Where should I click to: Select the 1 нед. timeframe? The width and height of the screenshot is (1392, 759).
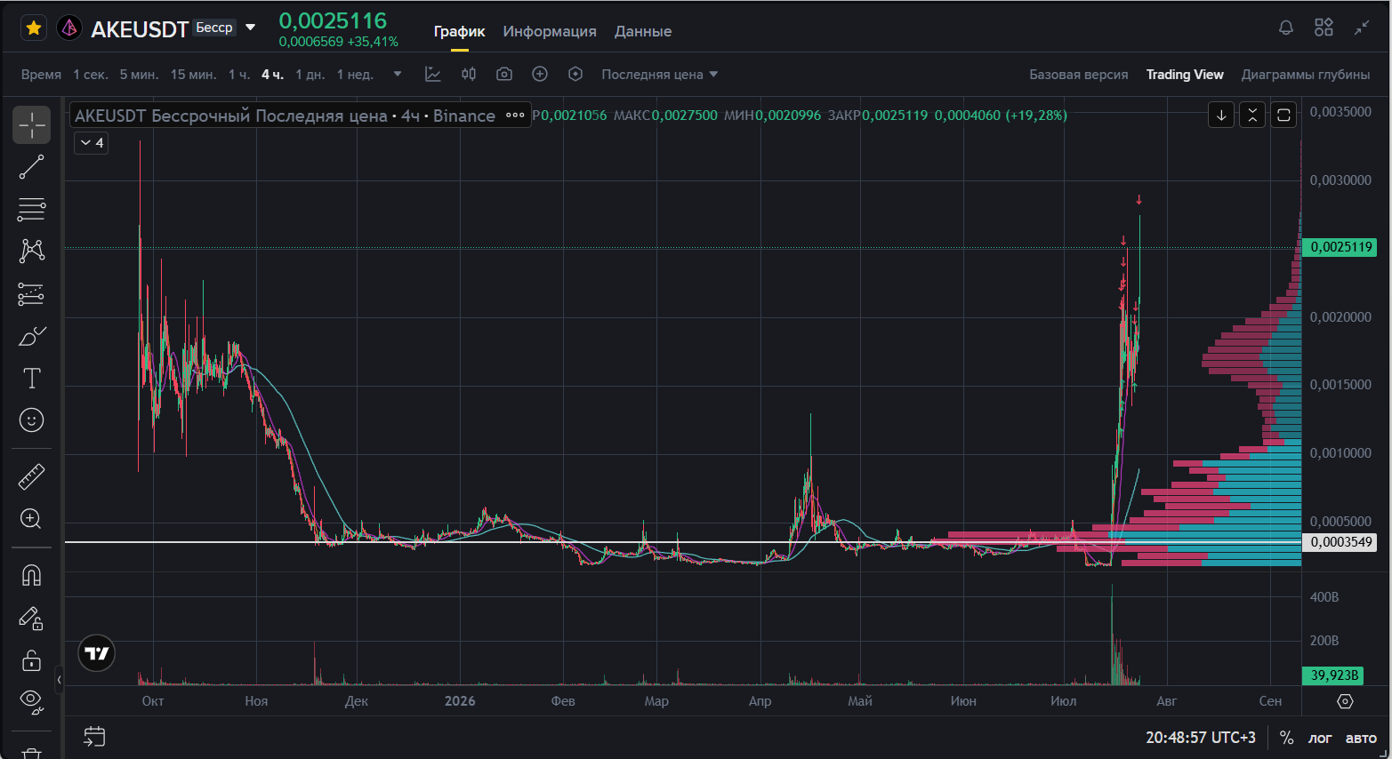355,75
